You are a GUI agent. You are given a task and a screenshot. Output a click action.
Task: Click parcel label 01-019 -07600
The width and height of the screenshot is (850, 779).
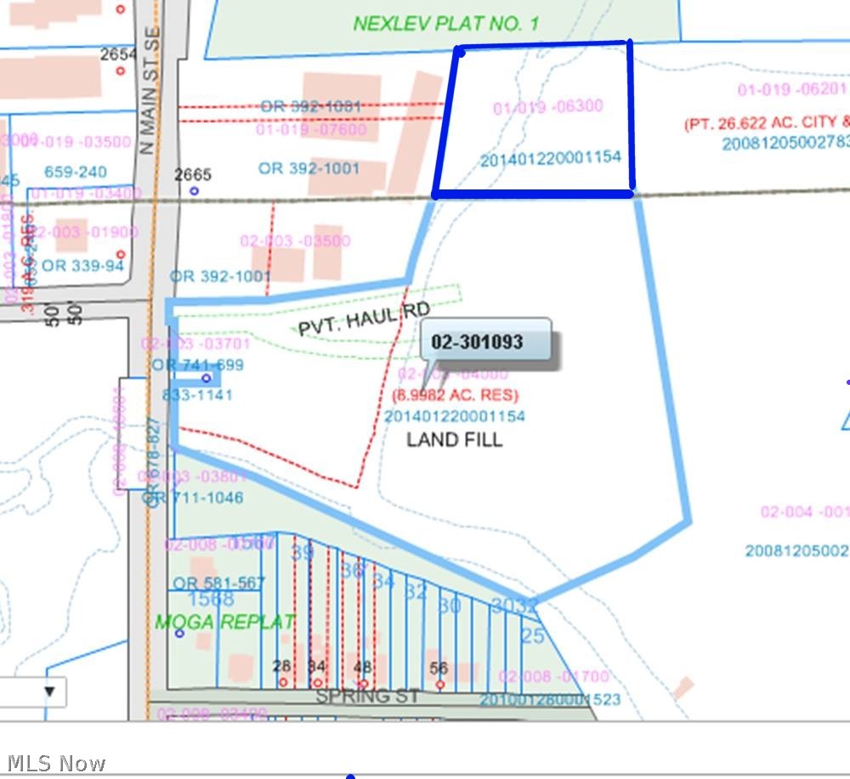(311, 129)
